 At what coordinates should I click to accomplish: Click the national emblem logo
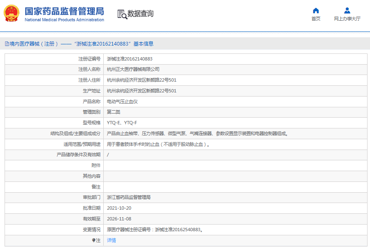point(11,13)
